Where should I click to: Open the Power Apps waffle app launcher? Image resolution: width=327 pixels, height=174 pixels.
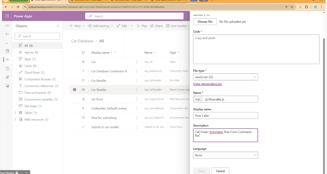point(7,16)
